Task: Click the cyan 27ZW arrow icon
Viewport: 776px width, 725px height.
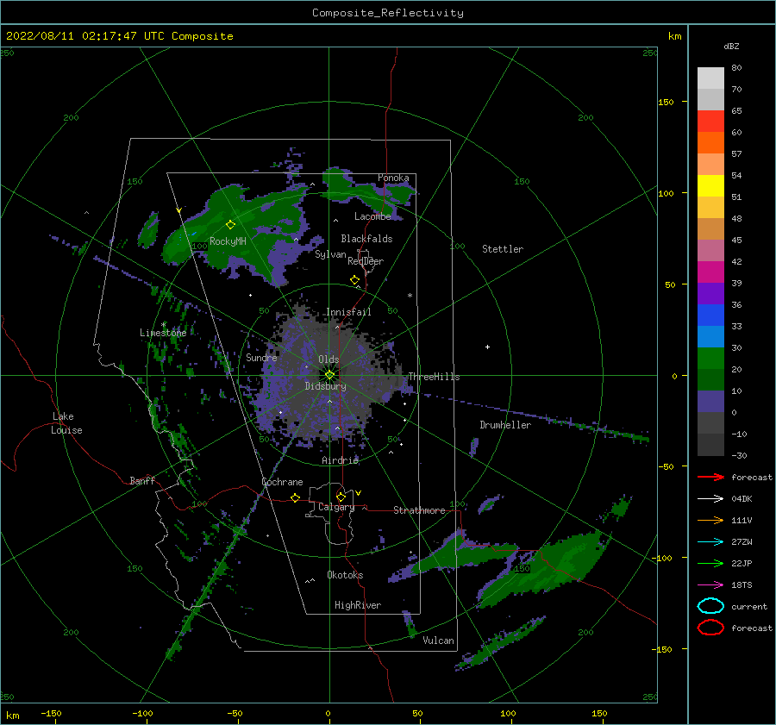Action: [x=710, y=542]
